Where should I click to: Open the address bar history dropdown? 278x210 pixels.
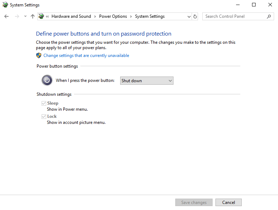189,16
